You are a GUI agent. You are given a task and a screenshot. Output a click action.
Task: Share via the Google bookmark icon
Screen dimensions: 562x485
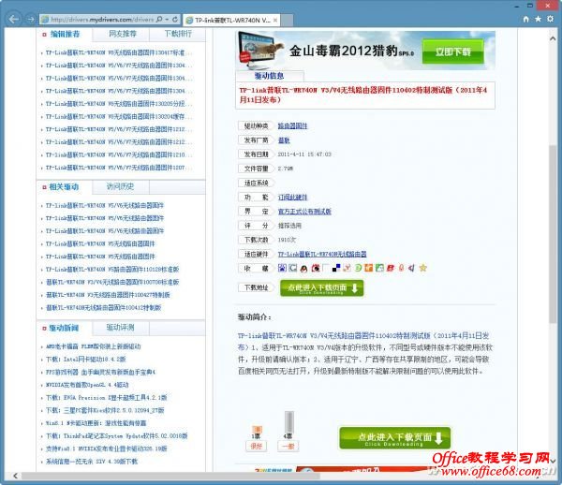293,268
